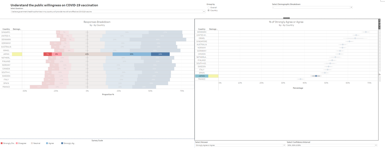Image resolution: width=385 pixels, height=150 pixels.
Task: Click the drag handle above right chart
Action: click(x=286, y=18)
